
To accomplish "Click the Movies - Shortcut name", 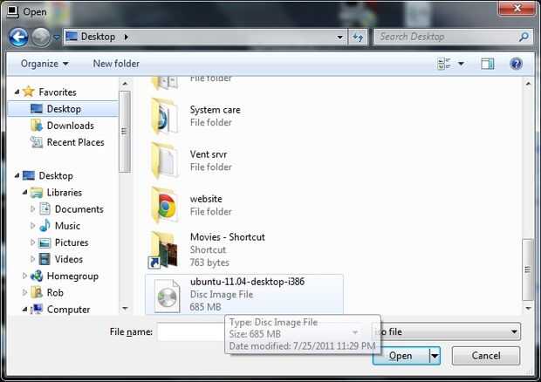I will tap(228, 237).
